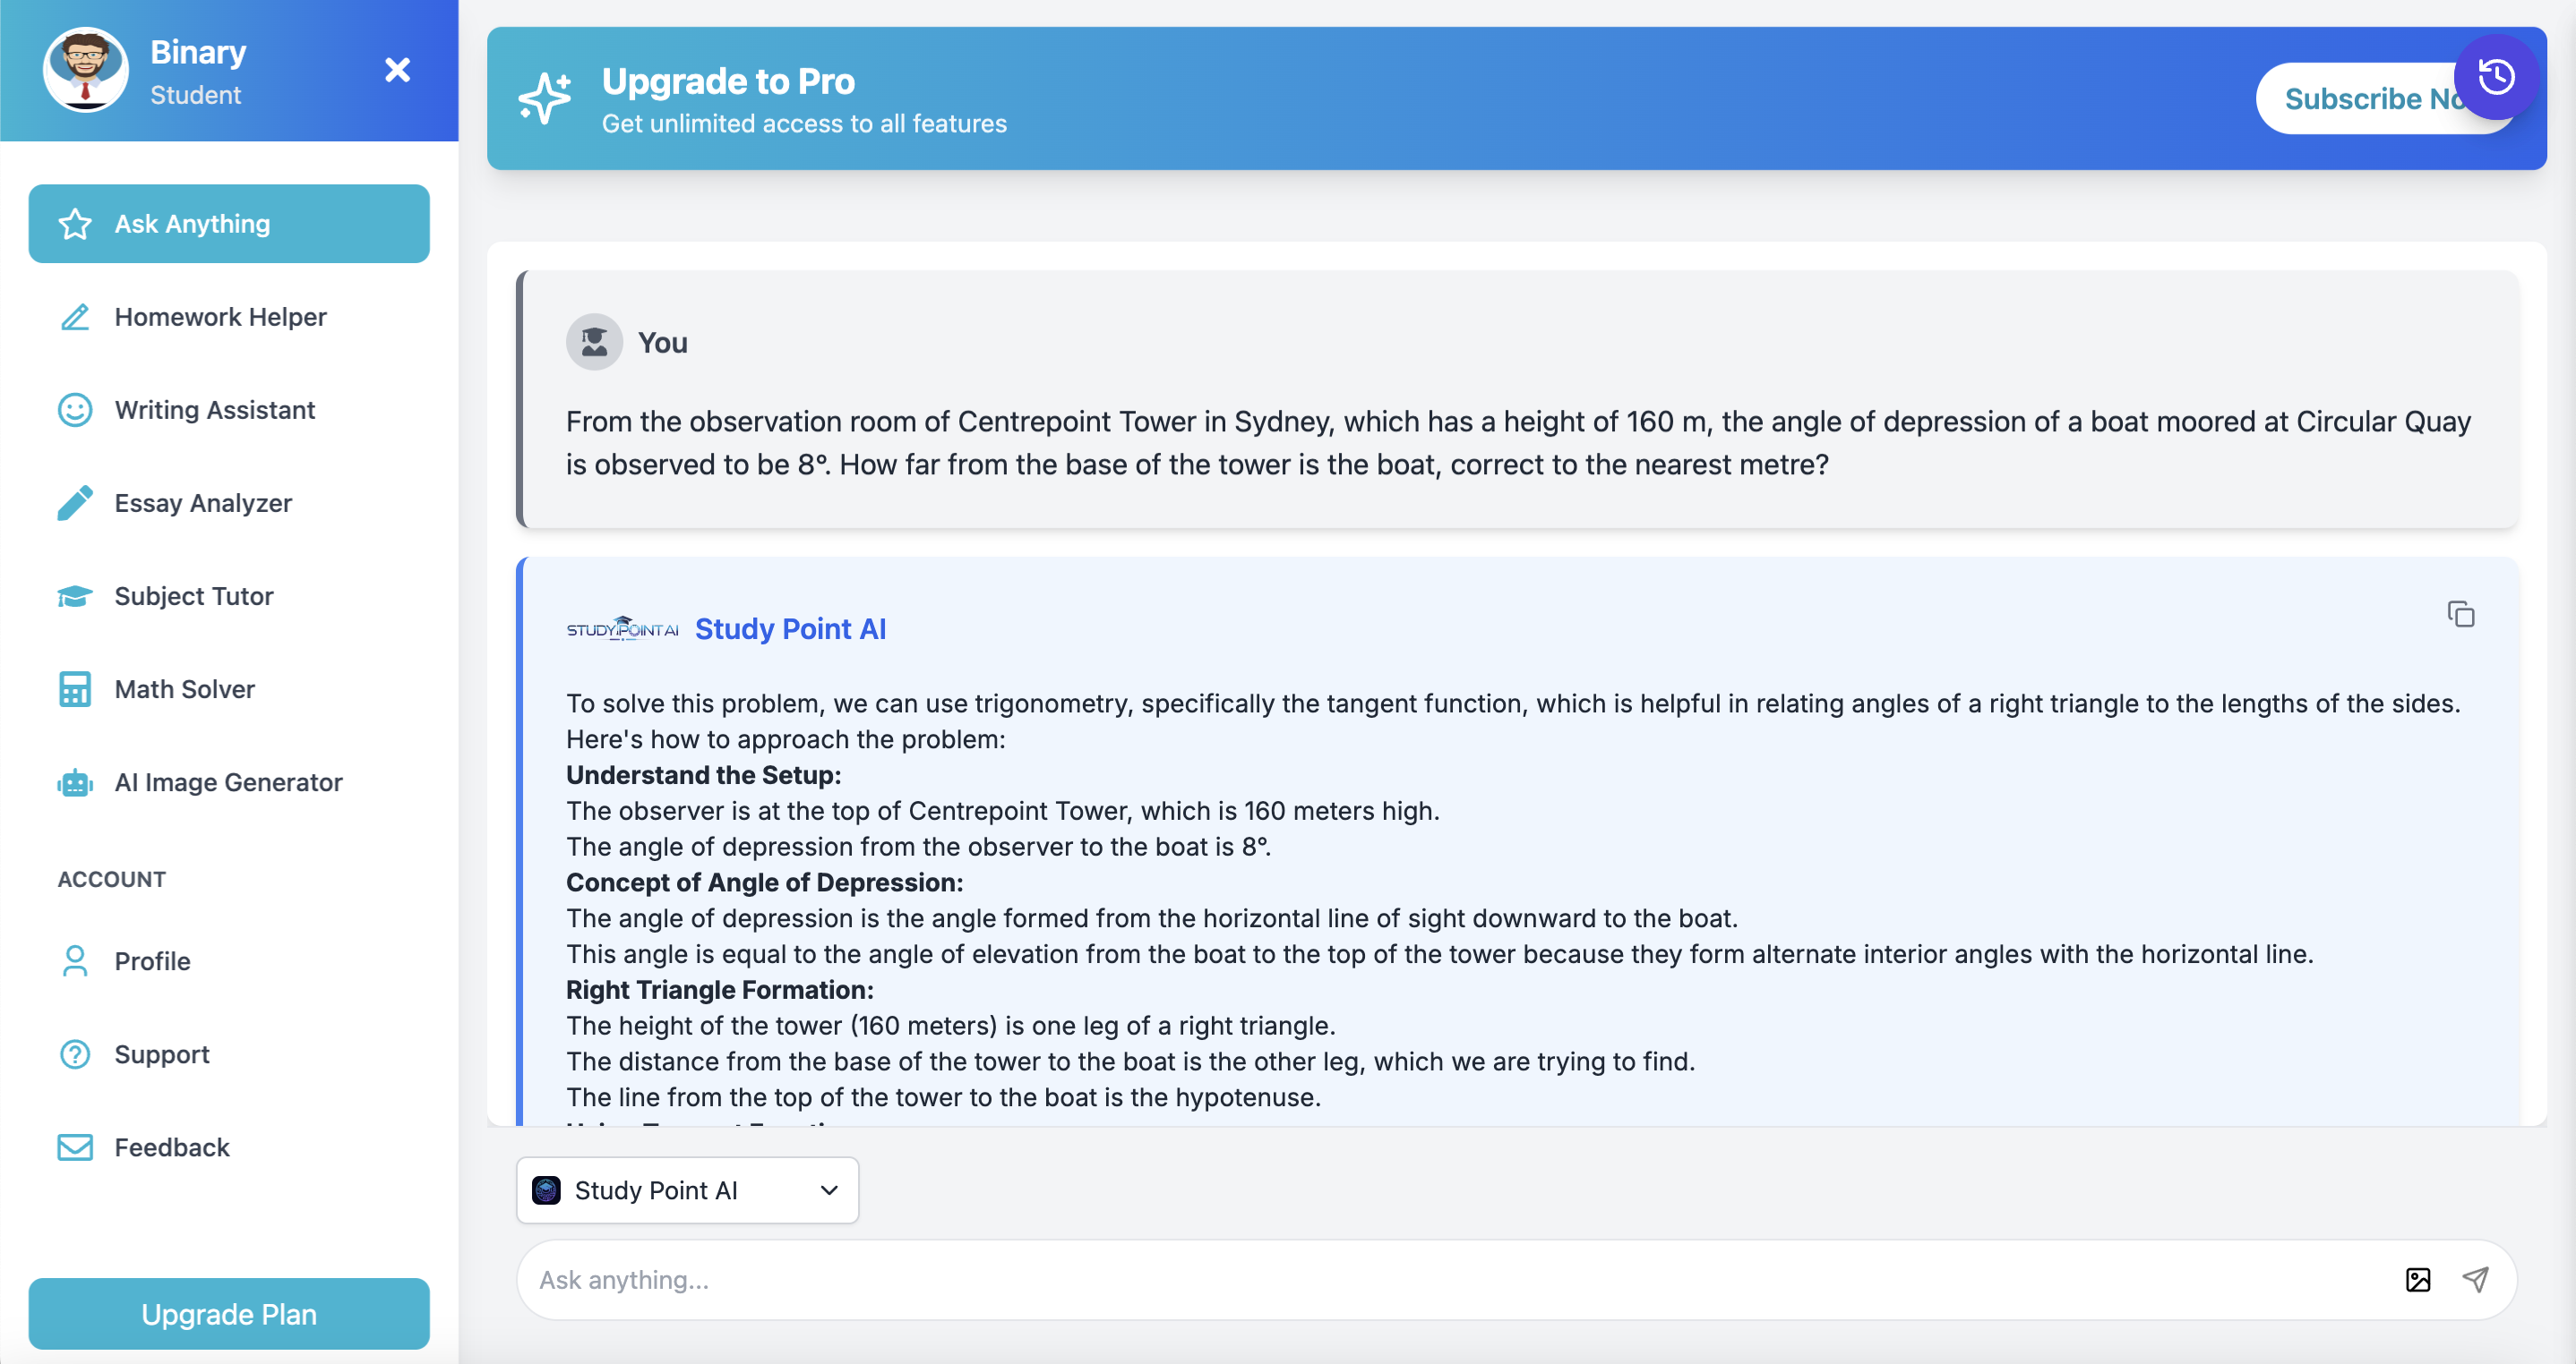The width and height of the screenshot is (2576, 1364).
Task: Click the copy response icon
Action: coord(2460,614)
